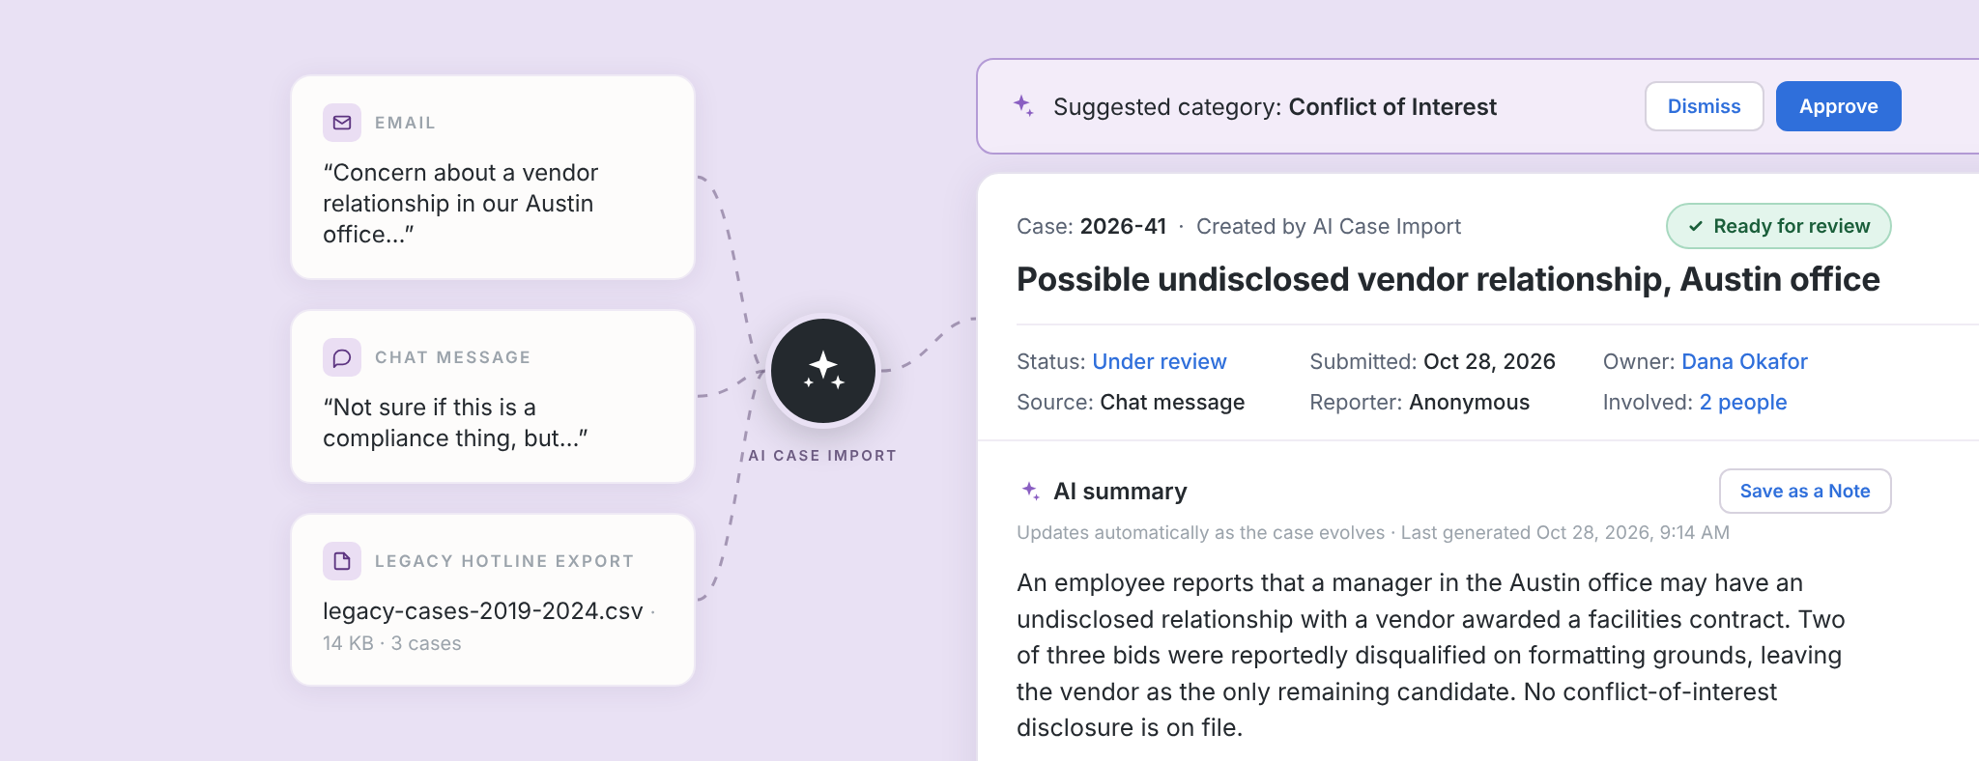Click the AI summary paragraph text
1979x761 pixels.
(1431, 655)
